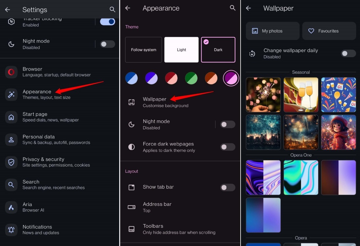Choose the red accent color

point(171,78)
